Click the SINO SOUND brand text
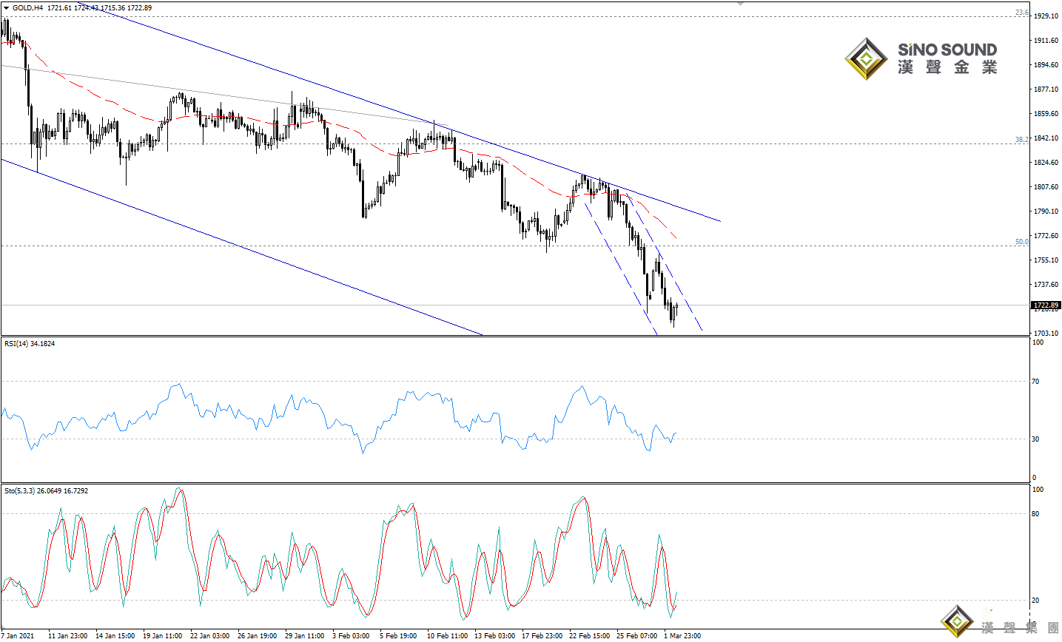This screenshot has height=642, width=1062. (x=947, y=50)
